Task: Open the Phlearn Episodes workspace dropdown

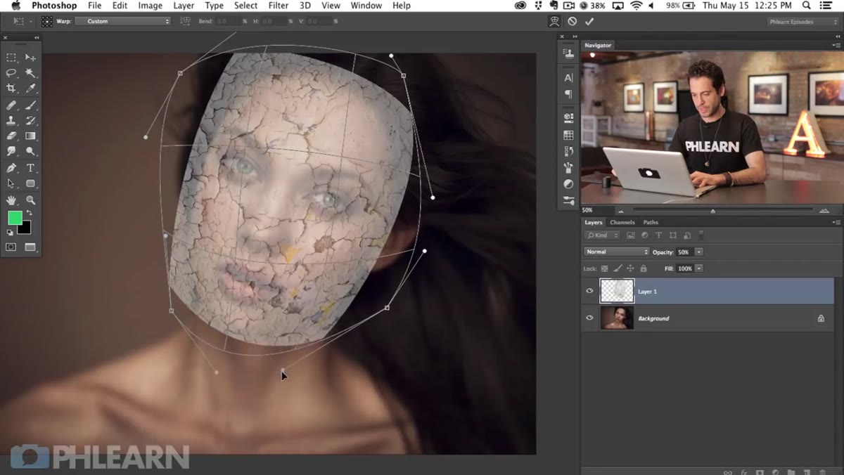Action: click(x=802, y=22)
